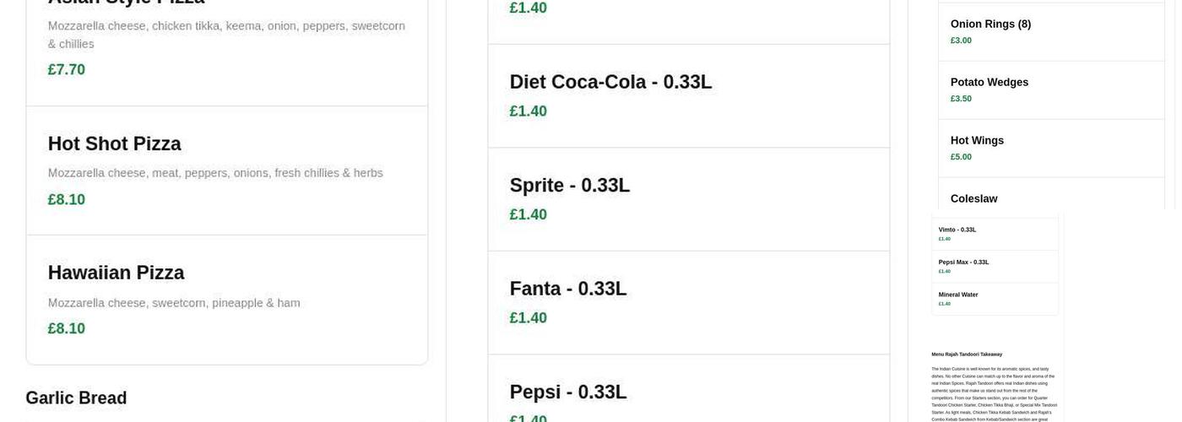Click the Onion Rings (8) side
Image resolution: width=1182 pixels, height=422 pixels.
coord(990,24)
